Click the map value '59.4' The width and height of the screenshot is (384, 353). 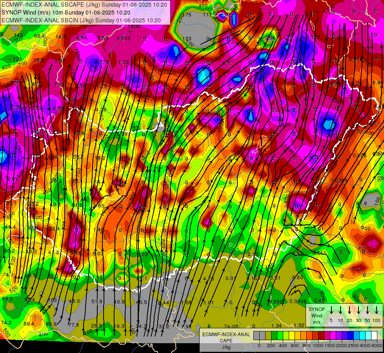click(x=29, y=324)
